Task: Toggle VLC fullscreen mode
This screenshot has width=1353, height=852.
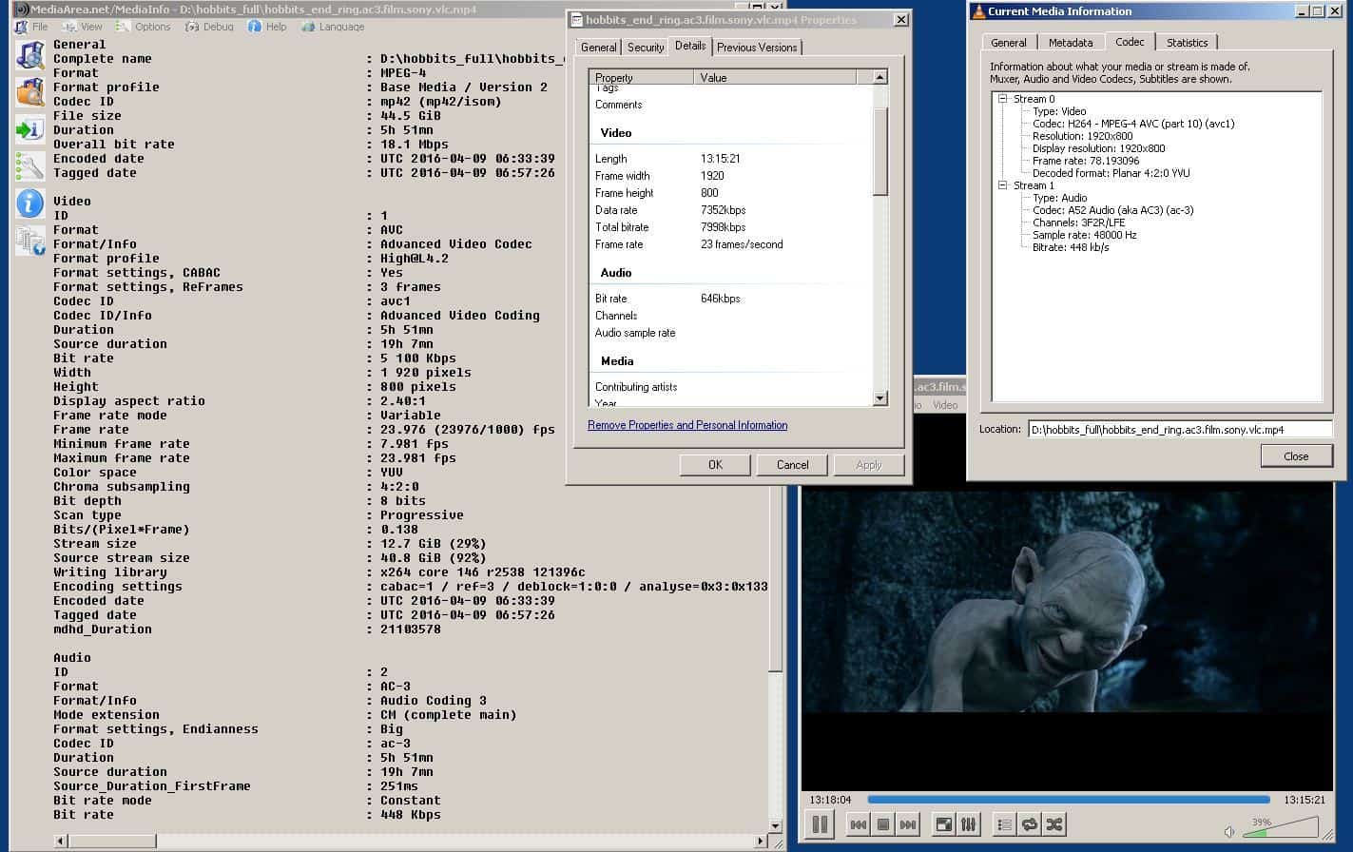Action: coord(943,824)
